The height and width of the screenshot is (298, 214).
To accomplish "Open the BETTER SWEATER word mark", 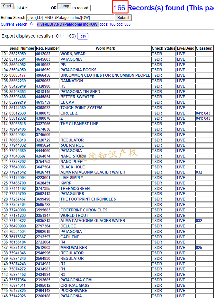I will point(77,97).
